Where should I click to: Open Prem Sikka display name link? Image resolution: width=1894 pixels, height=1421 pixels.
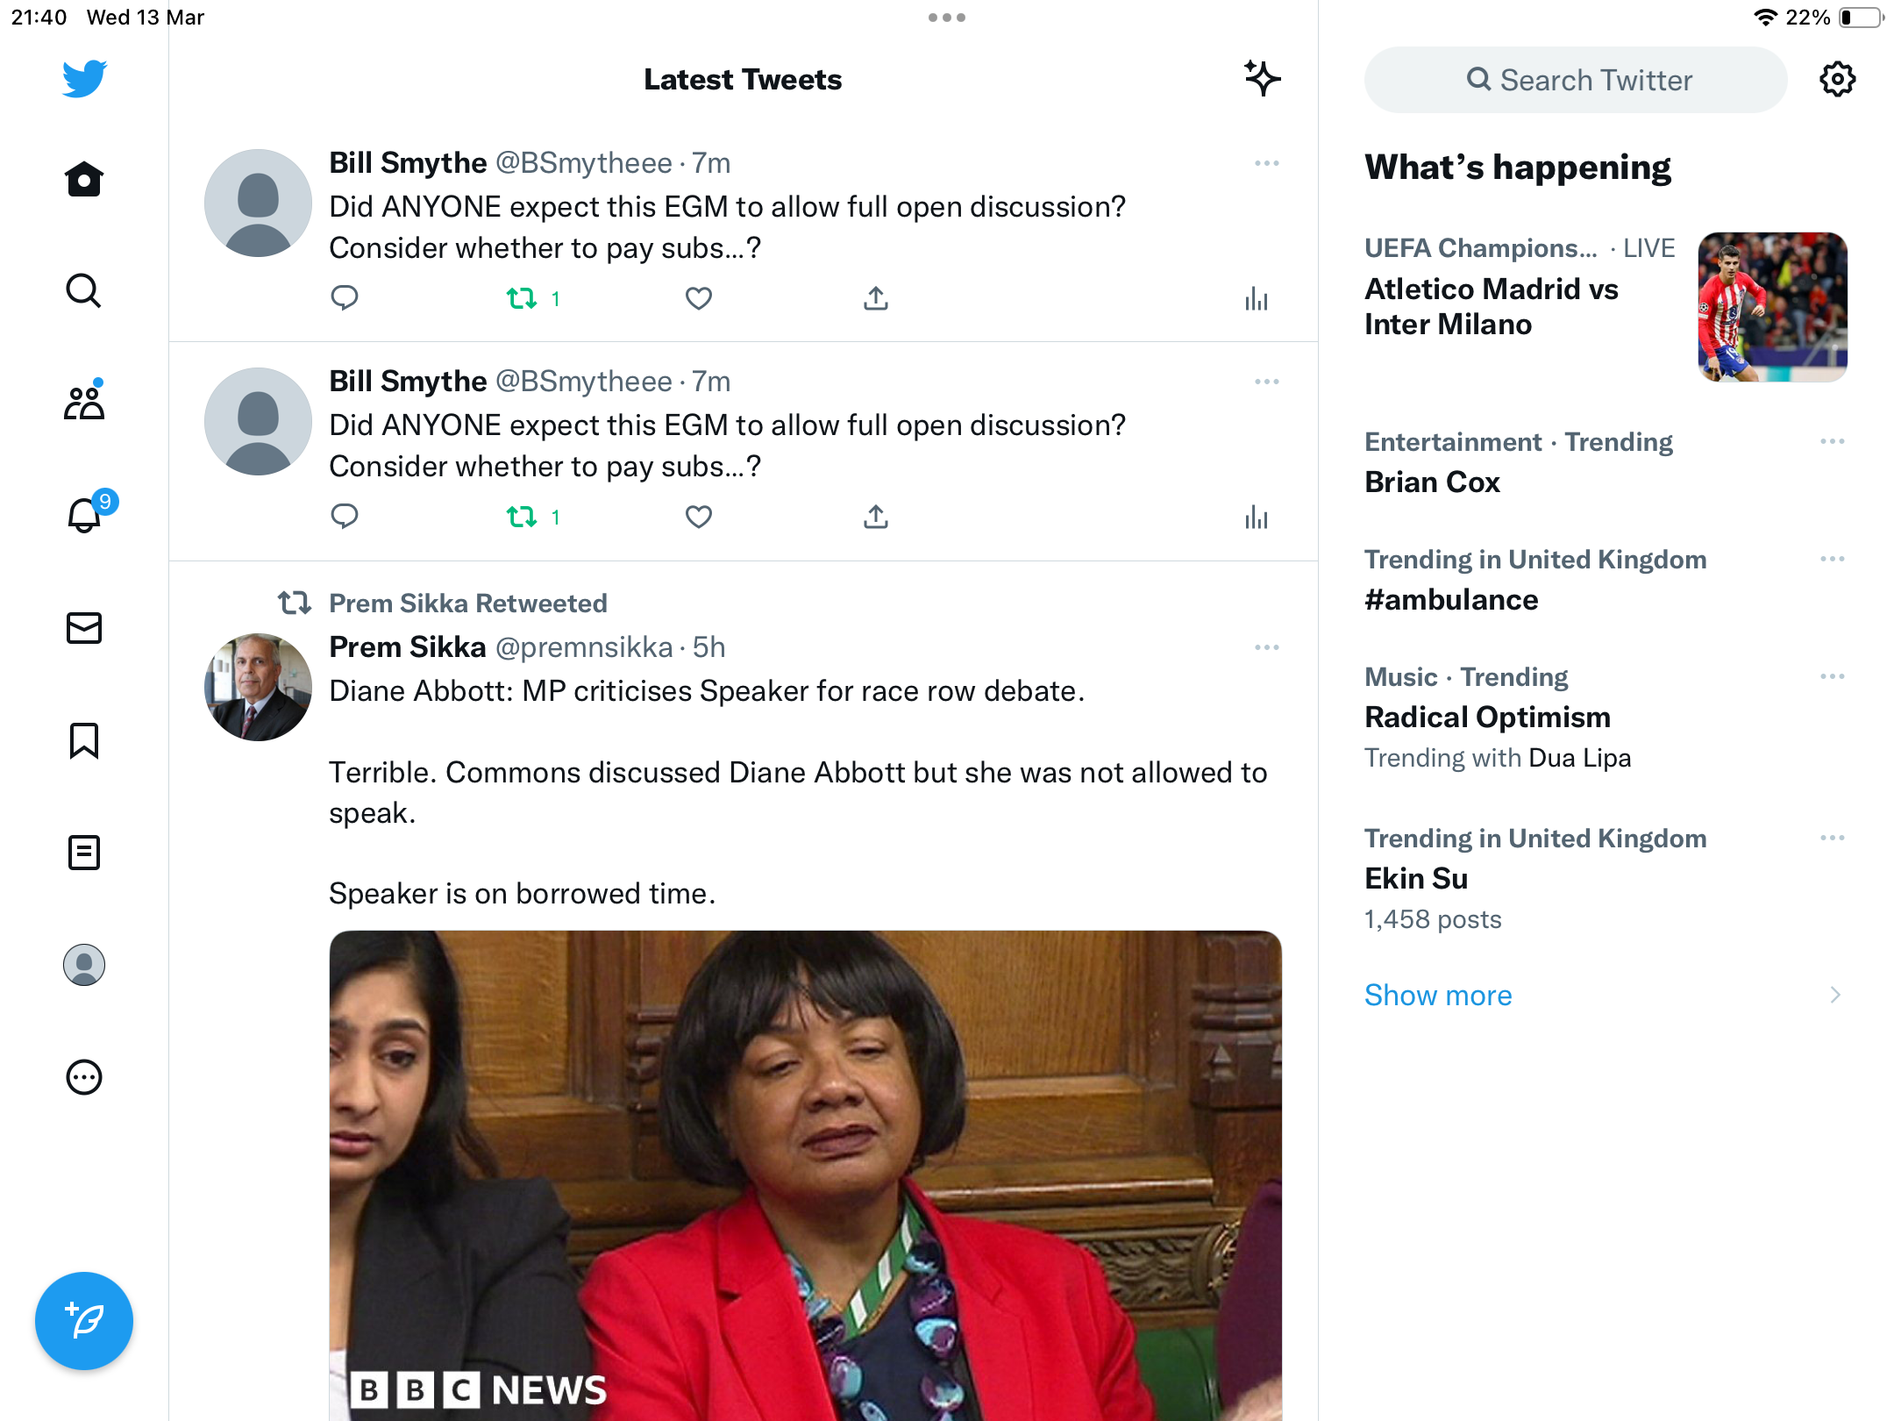[x=407, y=647]
